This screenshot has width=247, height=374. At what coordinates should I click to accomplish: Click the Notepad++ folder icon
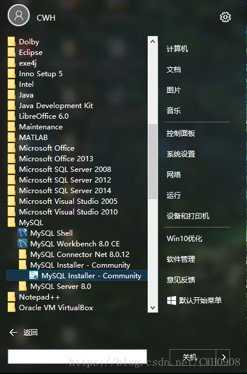(11, 297)
